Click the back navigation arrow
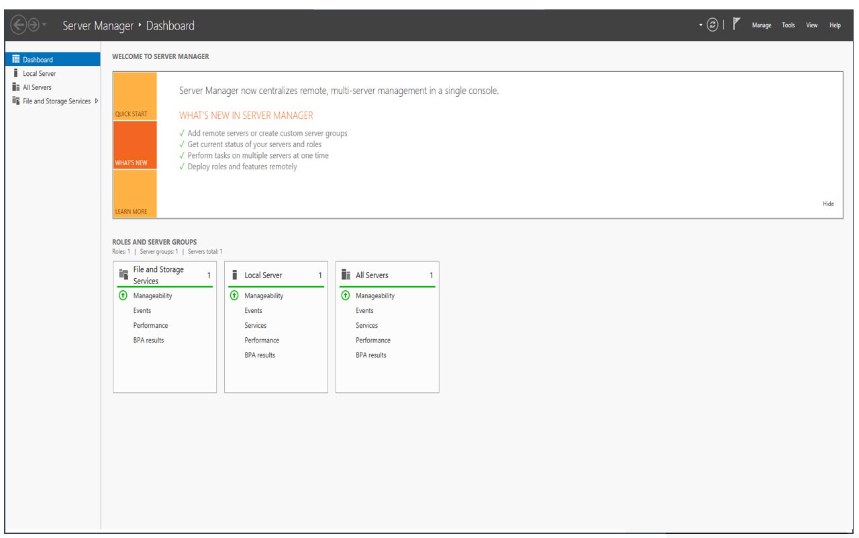Screen dimensions: 859x538 point(18,26)
